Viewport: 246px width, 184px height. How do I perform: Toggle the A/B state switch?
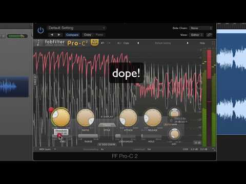coord(119,43)
